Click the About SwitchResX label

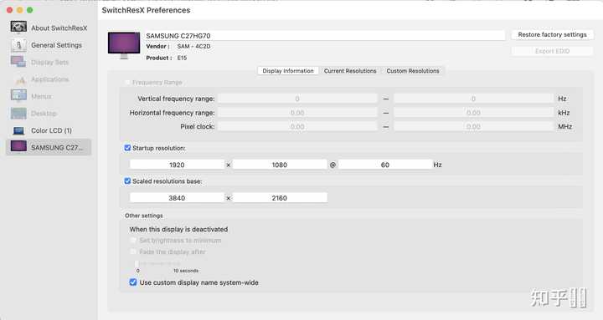[59, 28]
